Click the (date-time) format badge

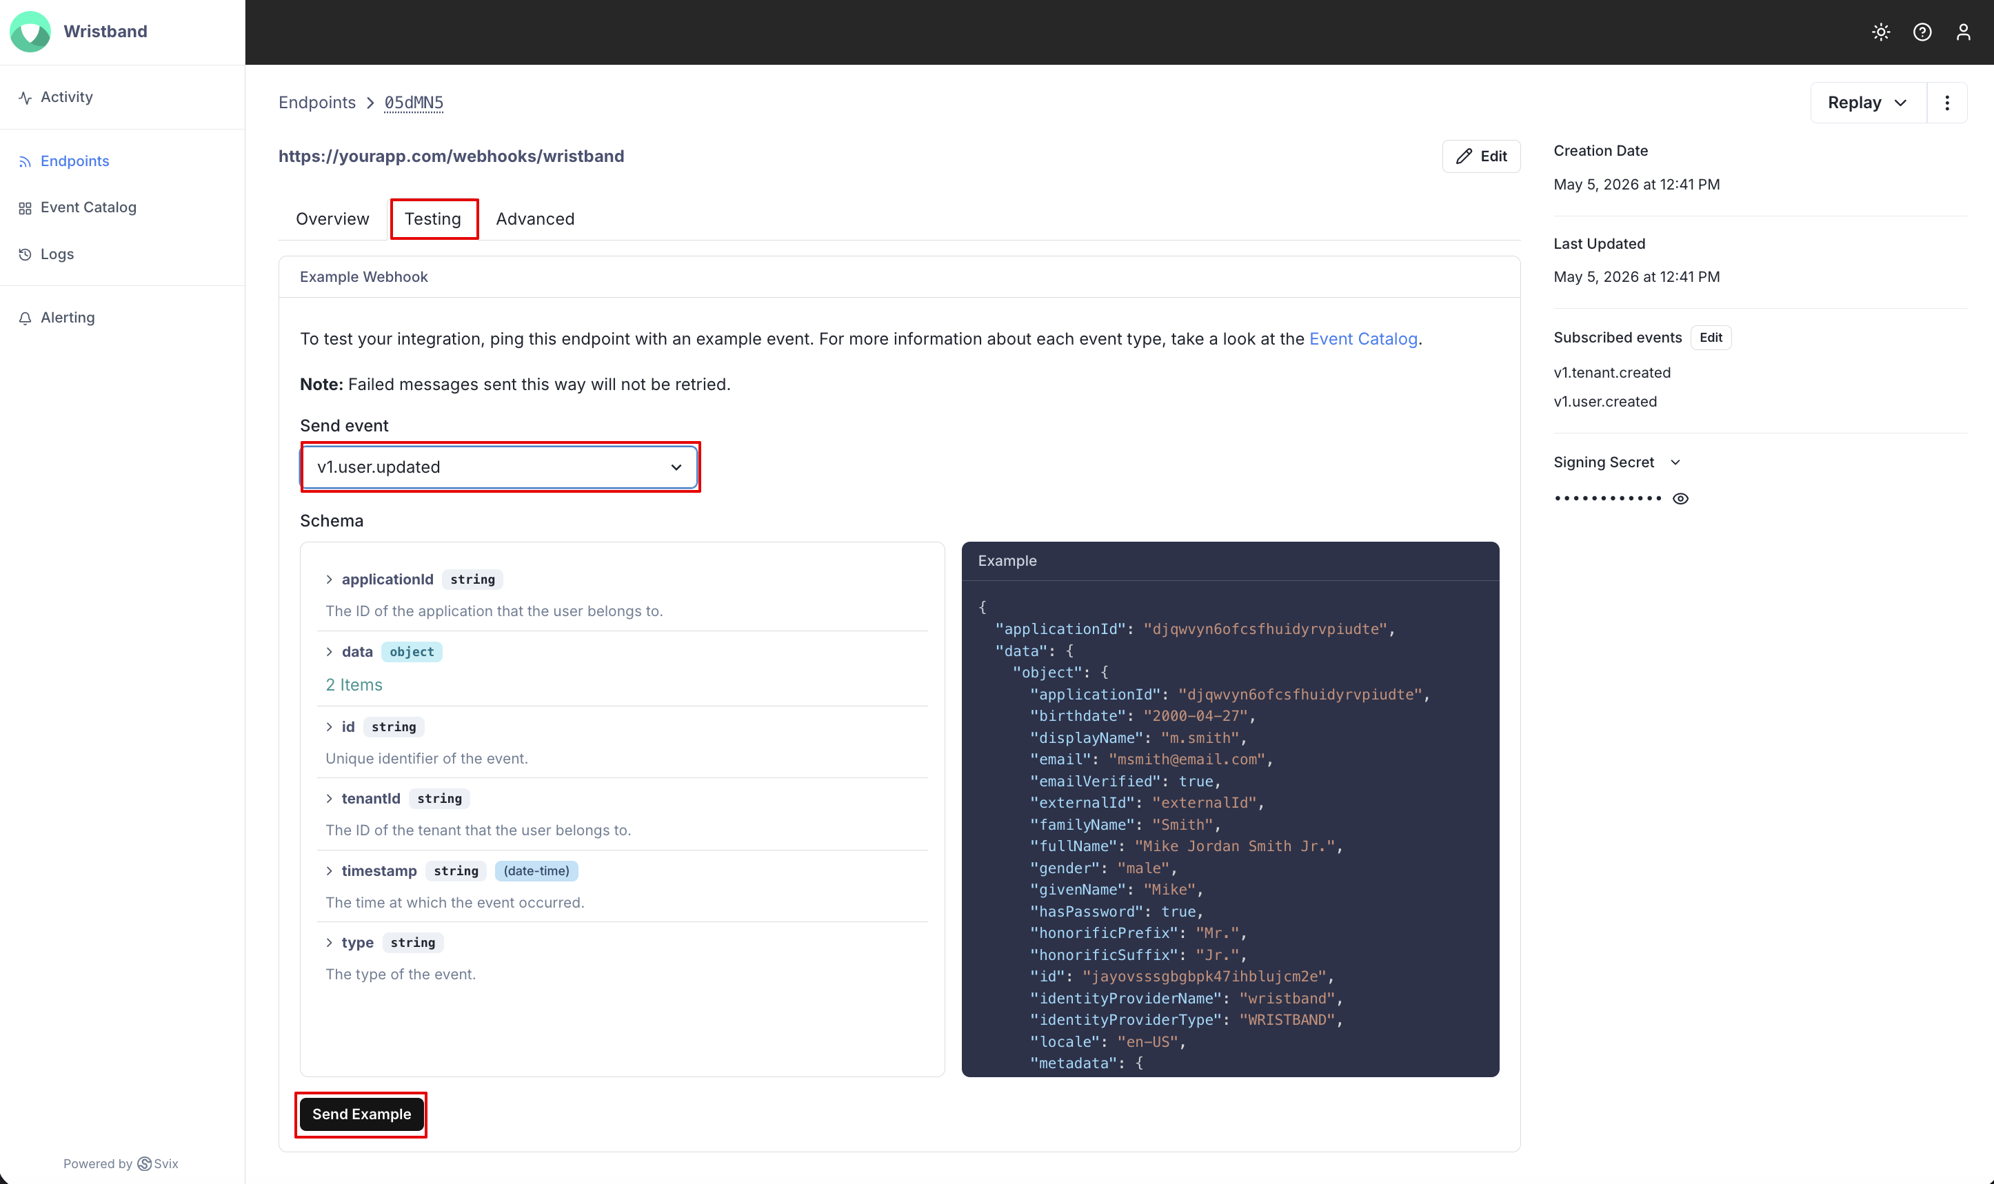[536, 871]
